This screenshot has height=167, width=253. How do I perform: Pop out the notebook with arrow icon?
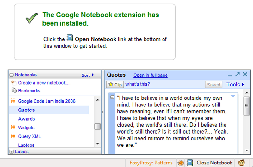[x=238, y=74]
